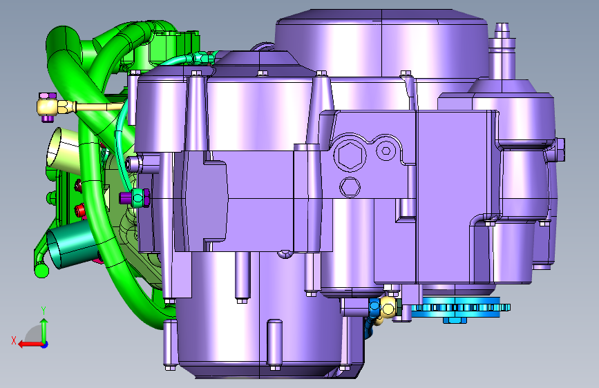
Task: Select the small hex socket bolt beside the large plug
Action: [386, 151]
